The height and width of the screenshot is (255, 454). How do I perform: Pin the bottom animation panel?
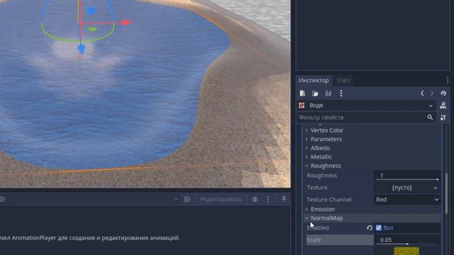click(x=284, y=199)
